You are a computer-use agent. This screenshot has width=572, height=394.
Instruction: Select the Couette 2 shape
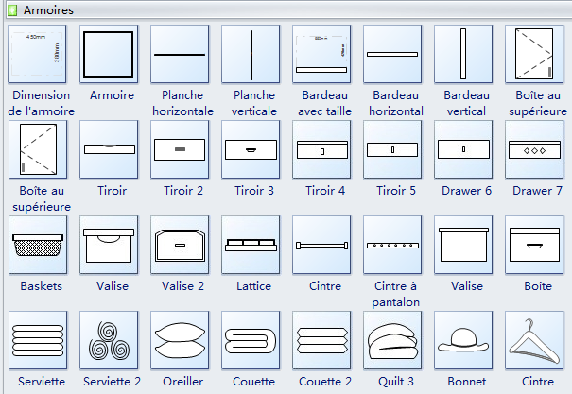point(321,340)
